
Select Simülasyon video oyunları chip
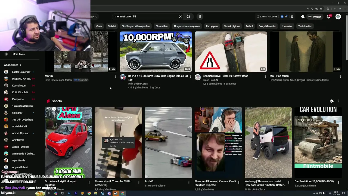pos(136,26)
